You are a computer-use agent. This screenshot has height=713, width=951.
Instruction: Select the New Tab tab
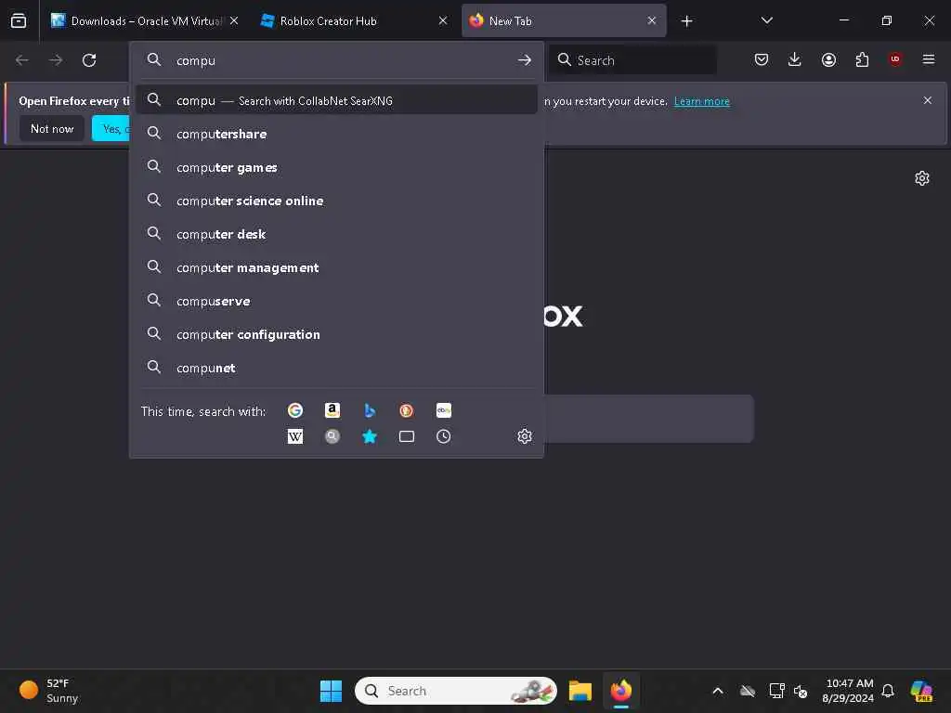pyautogui.click(x=564, y=20)
